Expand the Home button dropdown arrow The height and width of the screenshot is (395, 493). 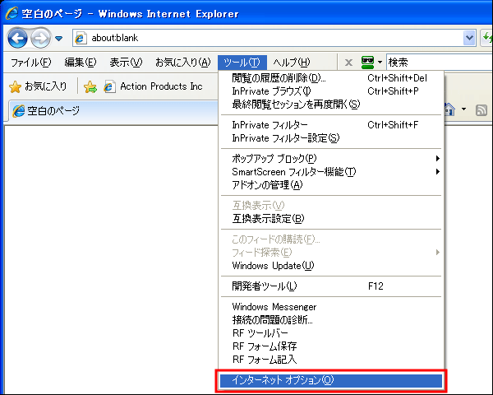(463, 109)
